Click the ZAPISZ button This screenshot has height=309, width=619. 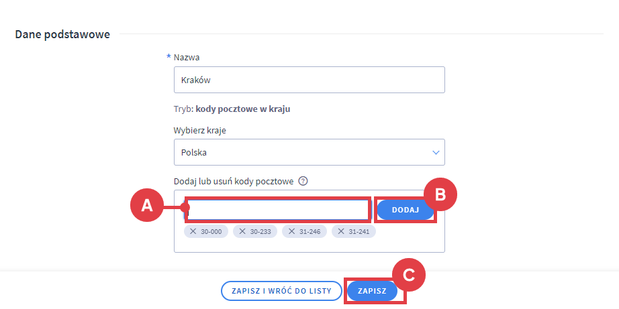click(372, 291)
